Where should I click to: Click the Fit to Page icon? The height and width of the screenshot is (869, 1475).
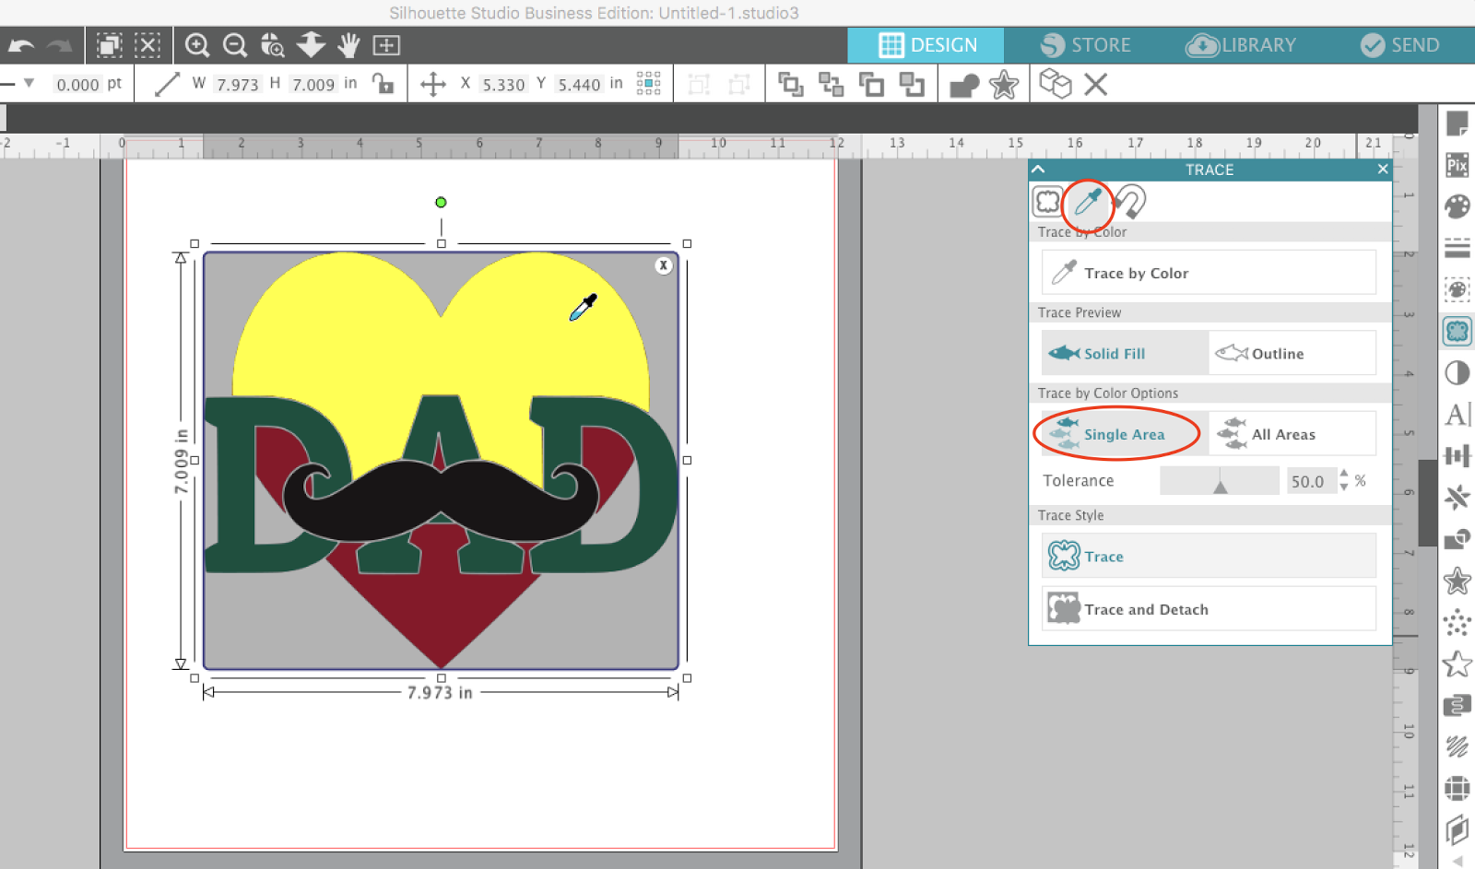(x=386, y=45)
